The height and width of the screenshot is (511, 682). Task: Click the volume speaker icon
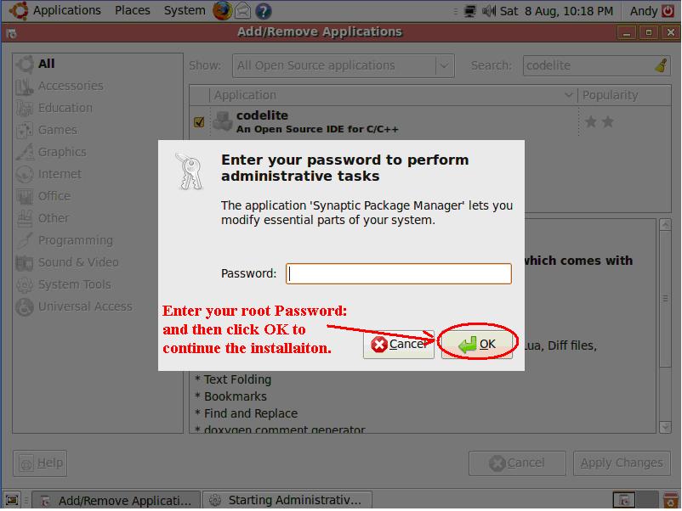[x=488, y=11]
